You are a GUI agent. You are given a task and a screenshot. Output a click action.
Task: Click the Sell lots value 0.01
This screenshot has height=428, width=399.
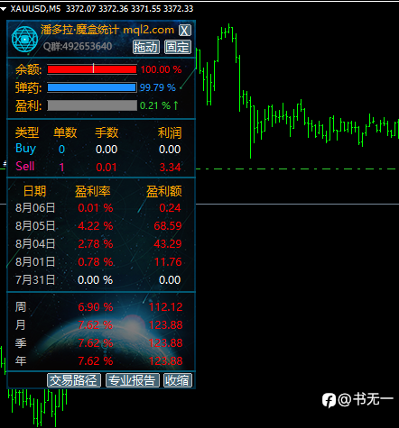107,168
